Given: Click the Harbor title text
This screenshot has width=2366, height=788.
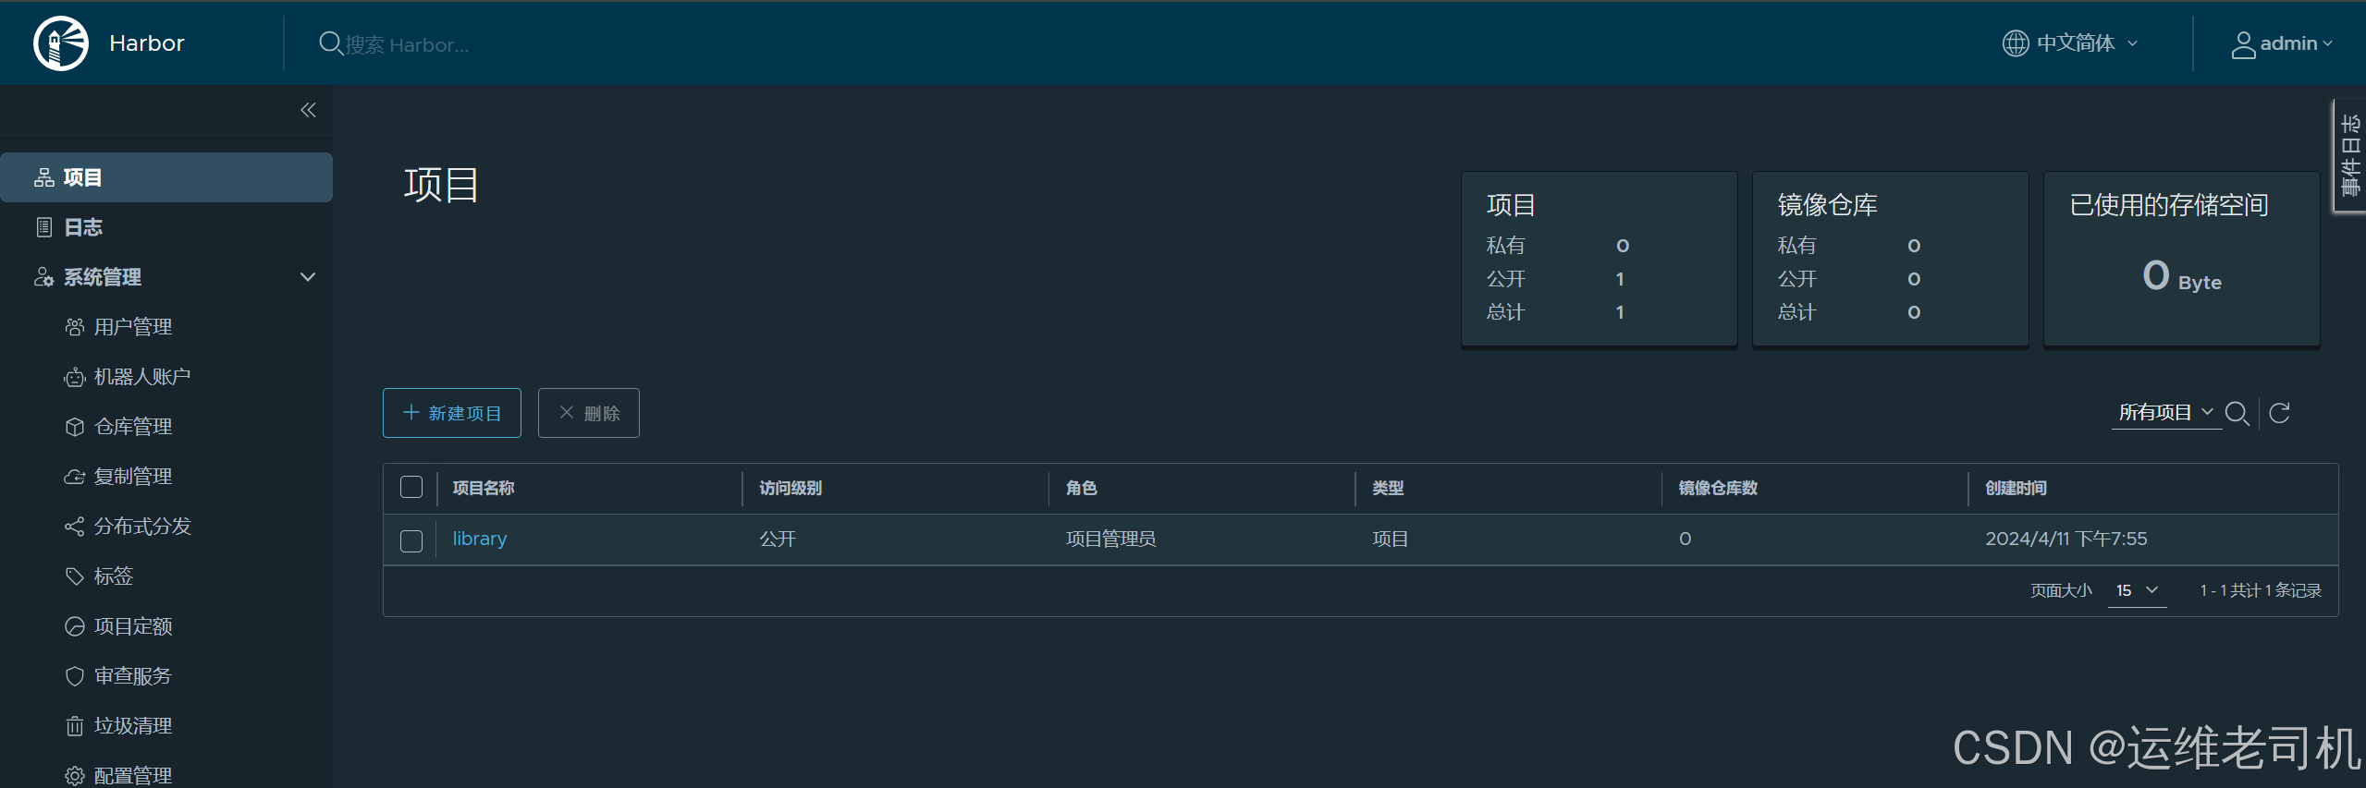Looking at the screenshot, I should [x=147, y=43].
